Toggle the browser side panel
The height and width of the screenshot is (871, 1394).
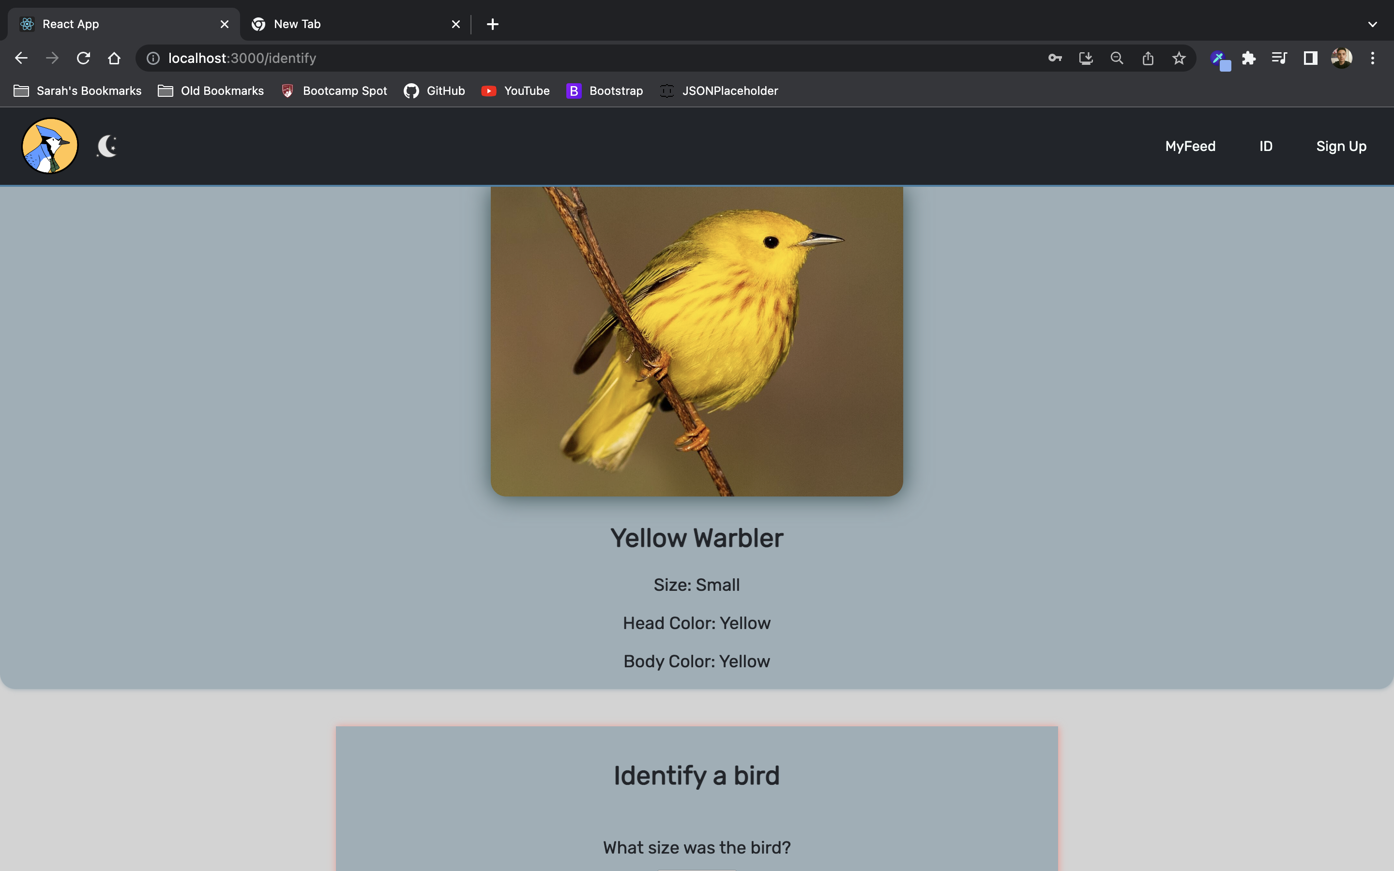tap(1309, 58)
